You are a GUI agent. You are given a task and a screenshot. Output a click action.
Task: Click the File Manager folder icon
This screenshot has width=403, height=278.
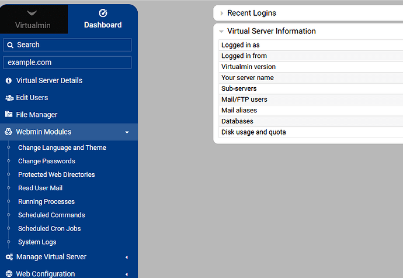tap(9, 115)
